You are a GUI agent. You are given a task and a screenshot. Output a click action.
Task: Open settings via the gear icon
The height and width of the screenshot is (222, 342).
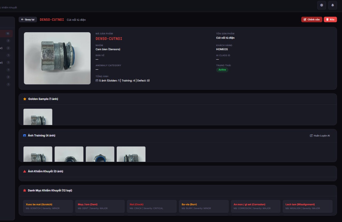click(321, 5)
